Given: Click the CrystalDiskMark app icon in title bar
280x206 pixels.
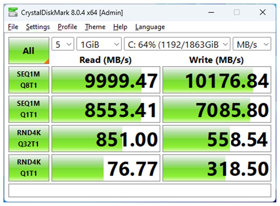Looking at the screenshot, I should (x=13, y=12).
